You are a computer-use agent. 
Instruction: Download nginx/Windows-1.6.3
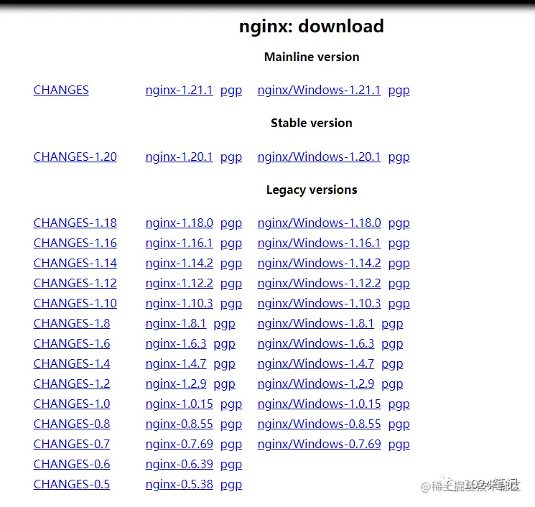click(315, 343)
